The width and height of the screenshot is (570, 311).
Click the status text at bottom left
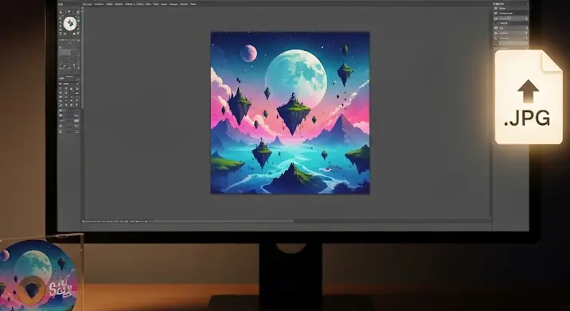pos(115,221)
